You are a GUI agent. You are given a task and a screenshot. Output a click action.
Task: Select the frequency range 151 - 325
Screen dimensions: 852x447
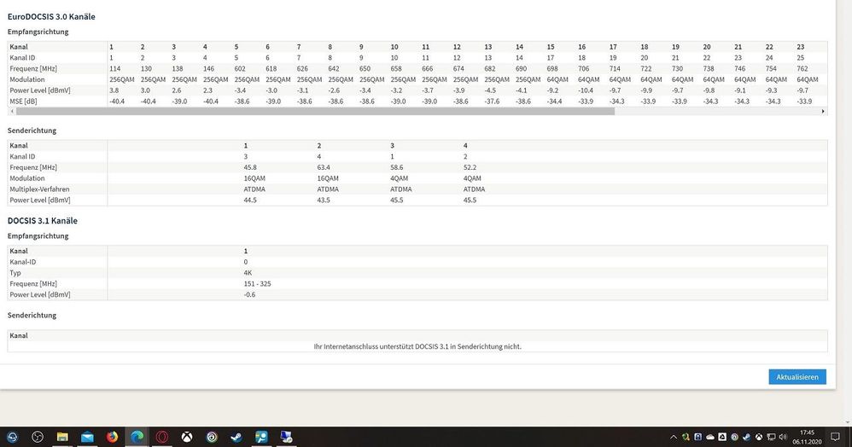(x=258, y=283)
